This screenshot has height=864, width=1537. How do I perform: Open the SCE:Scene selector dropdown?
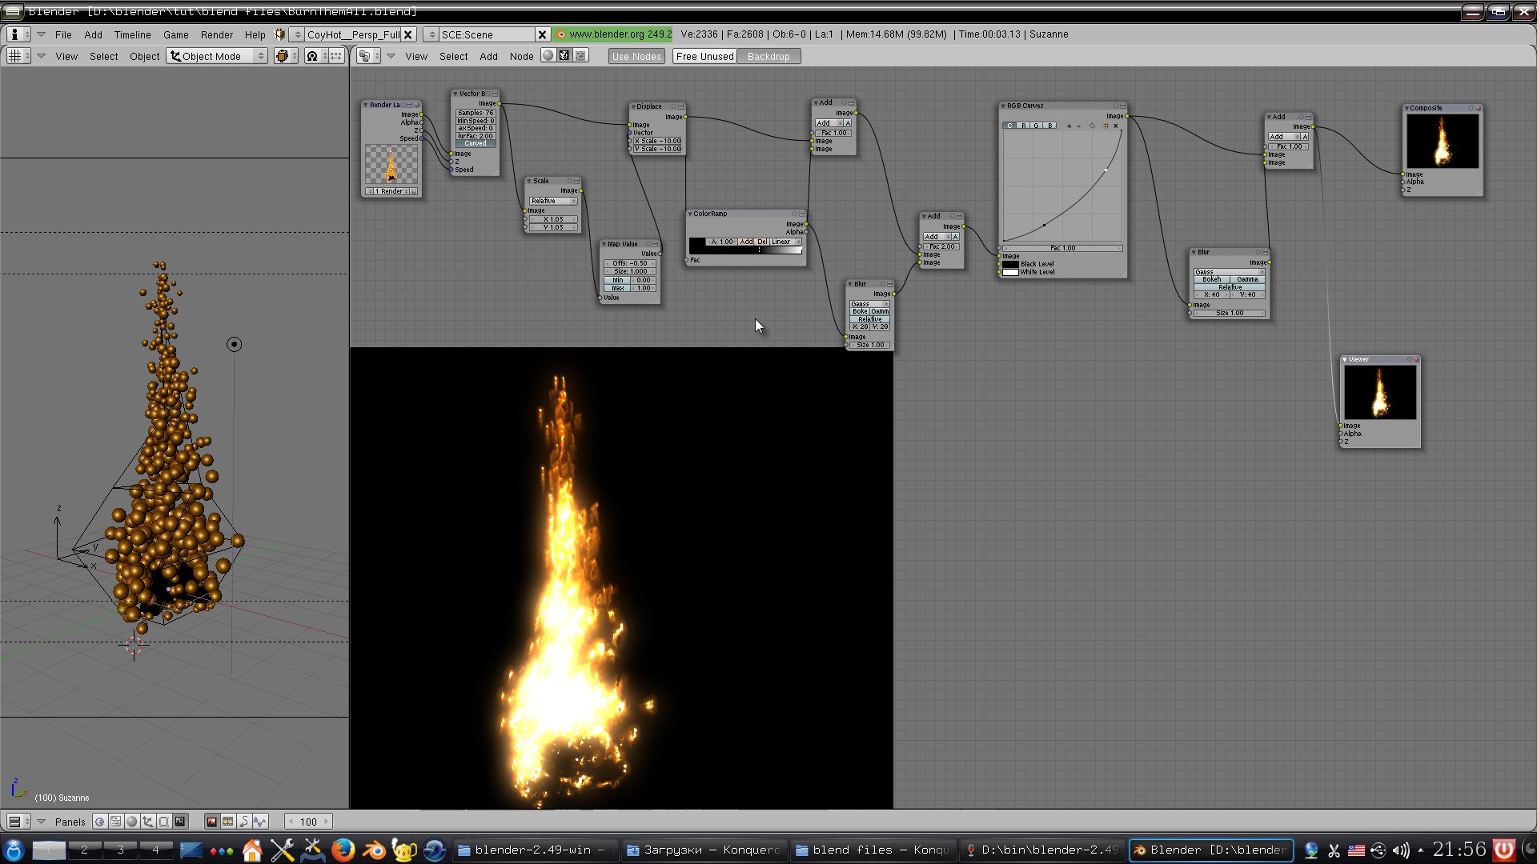(431, 34)
